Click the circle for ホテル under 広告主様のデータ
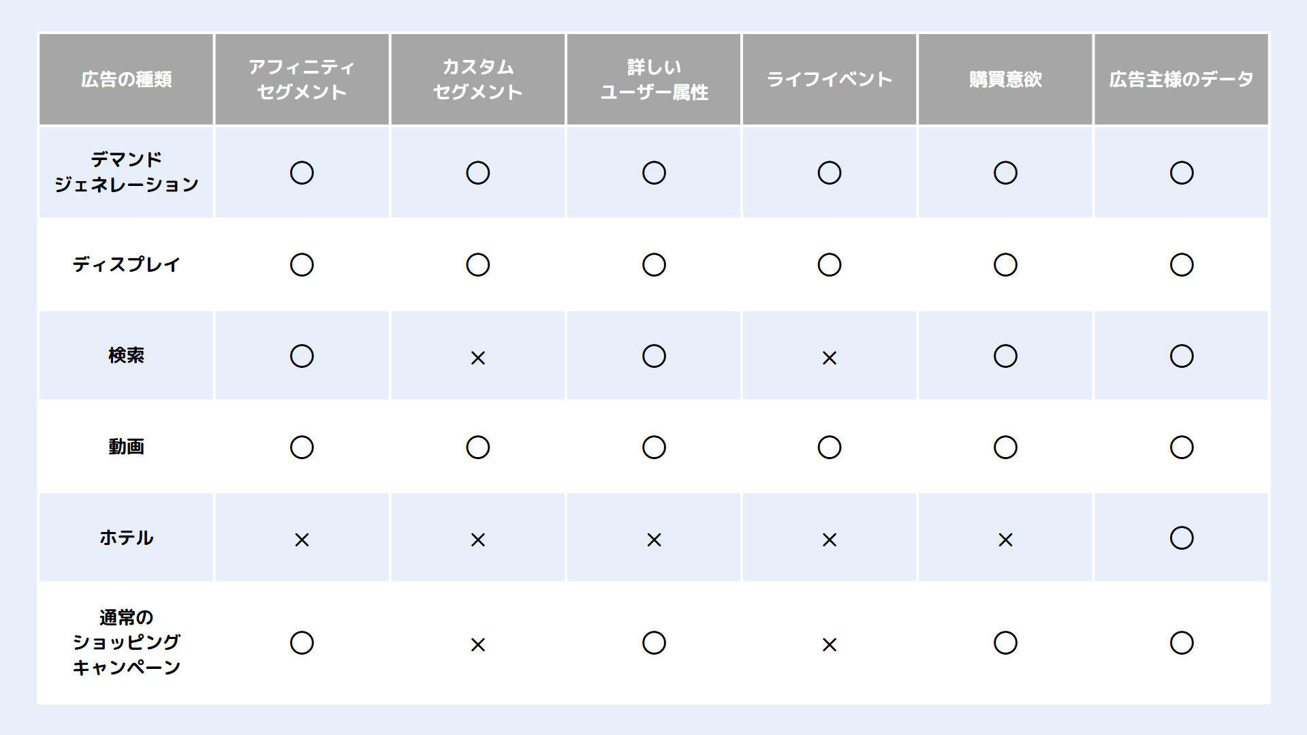The image size is (1307, 735). coord(1182,538)
